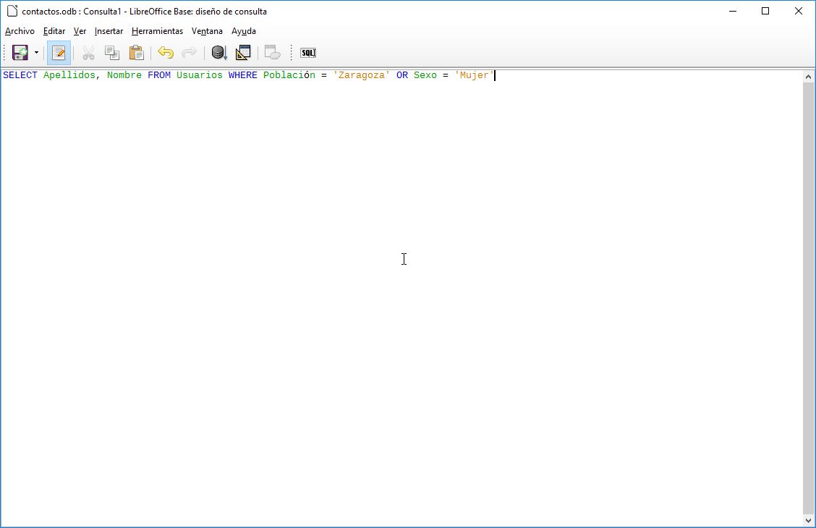Save the query with the Save icon
The height and width of the screenshot is (528, 816).
tap(20, 53)
